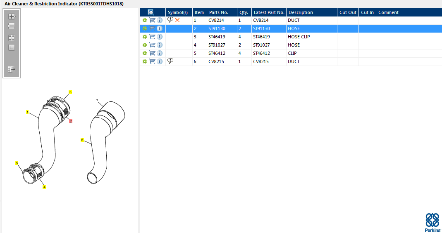The height and width of the screenshot is (233, 442).
Task: Click the search icon in table header
Action: coord(151,12)
